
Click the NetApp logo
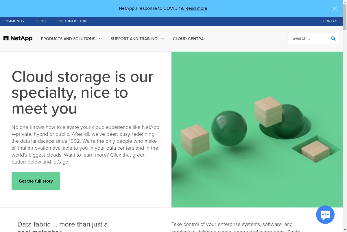[18, 38]
